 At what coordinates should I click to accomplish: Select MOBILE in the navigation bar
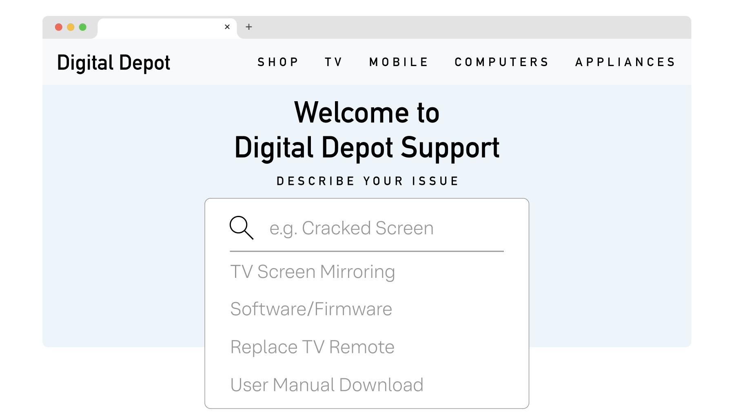[x=399, y=62]
